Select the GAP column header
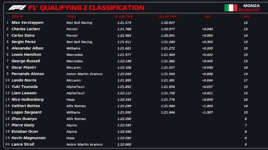Viewport: 268px width, 150px height. pos(208,16)
